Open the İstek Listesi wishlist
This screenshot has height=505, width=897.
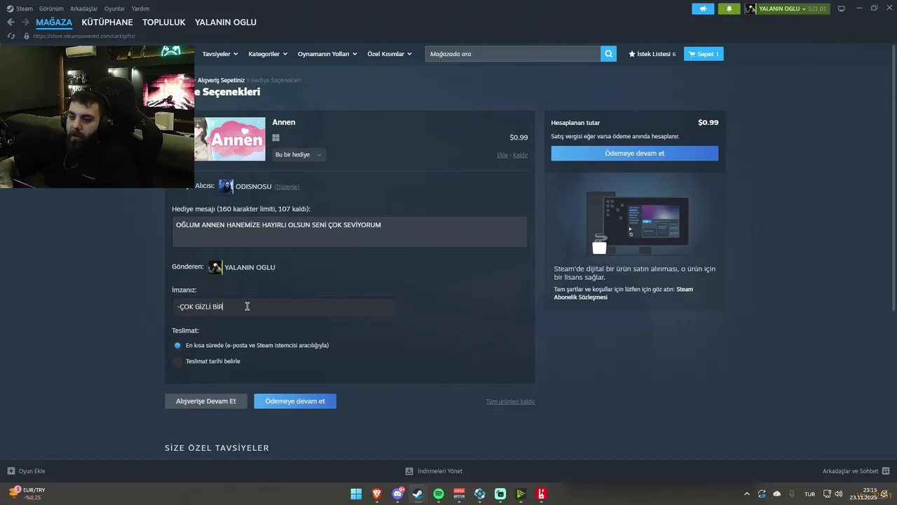click(x=652, y=54)
